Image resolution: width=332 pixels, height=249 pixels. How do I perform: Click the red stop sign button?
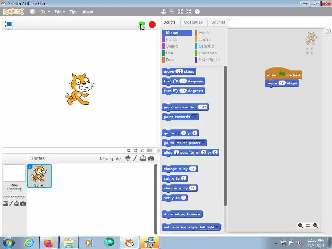(152, 25)
